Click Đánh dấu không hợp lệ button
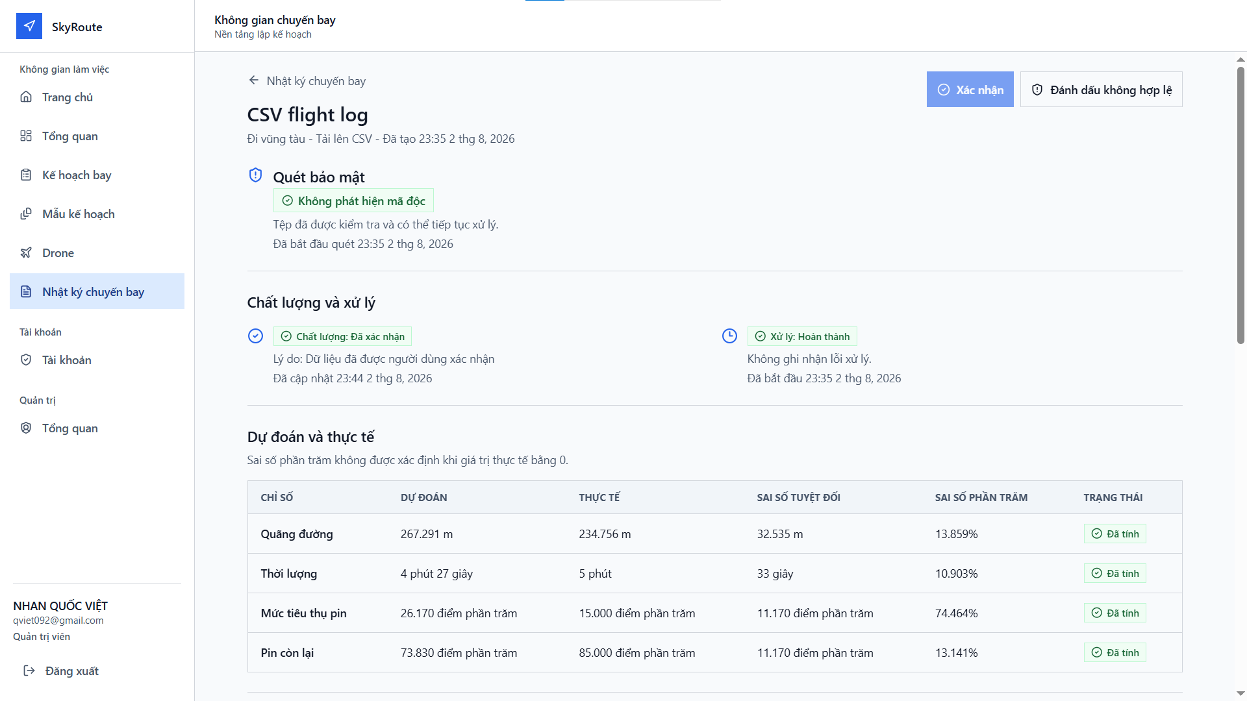1247x701 pixels. tap(1101, 90)
